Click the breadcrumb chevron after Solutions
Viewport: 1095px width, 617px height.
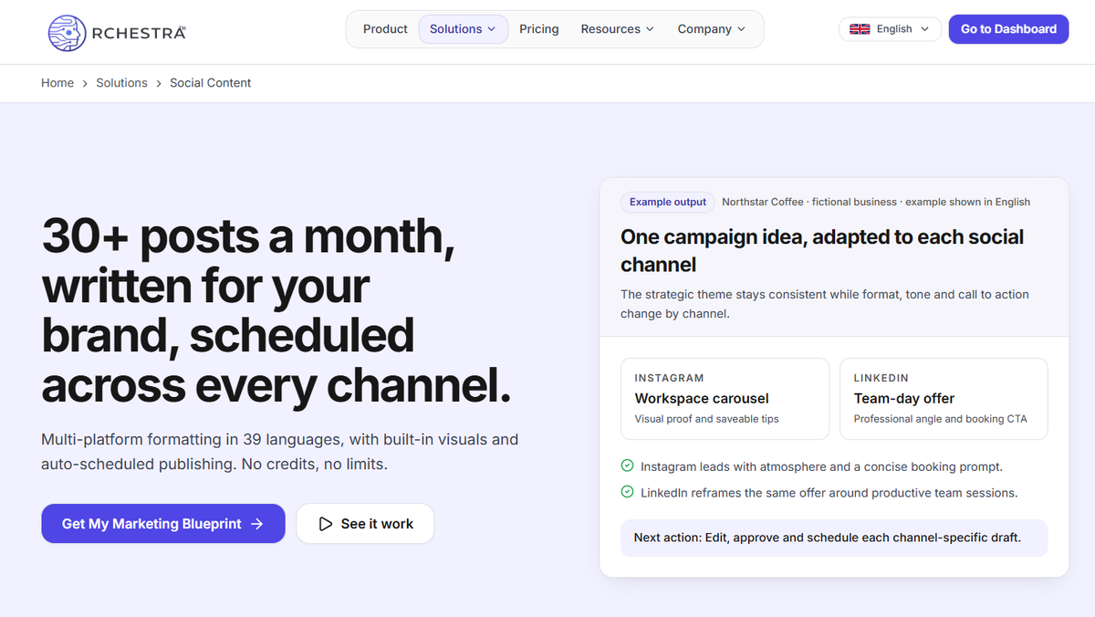click(159, 83)
